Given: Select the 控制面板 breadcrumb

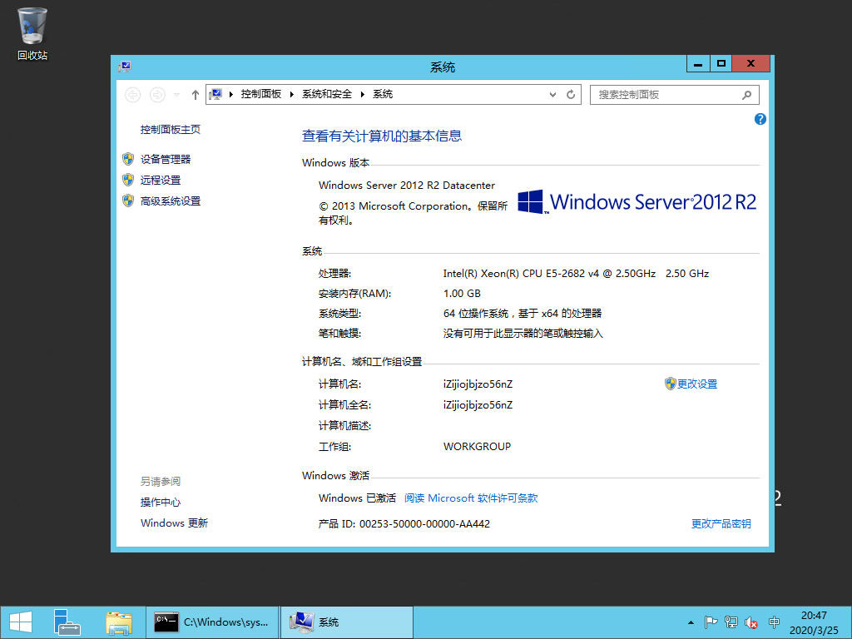Looking at the screenshot, I should click(261, 94).
